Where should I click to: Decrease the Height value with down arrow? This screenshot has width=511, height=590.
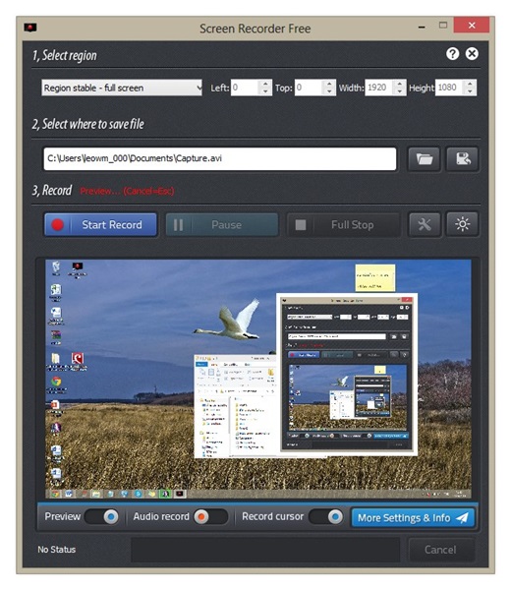470,91
